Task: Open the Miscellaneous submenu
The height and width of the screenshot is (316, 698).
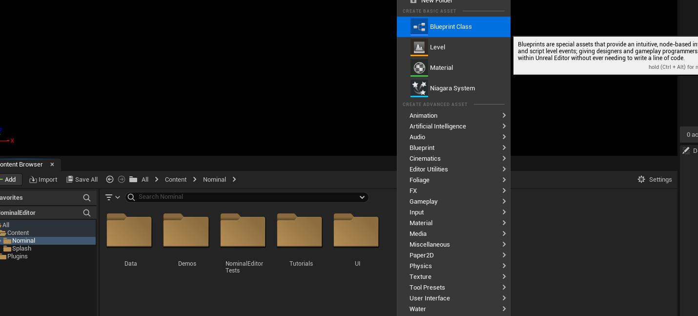Action: pyautogui.click(x=453, y=245)
